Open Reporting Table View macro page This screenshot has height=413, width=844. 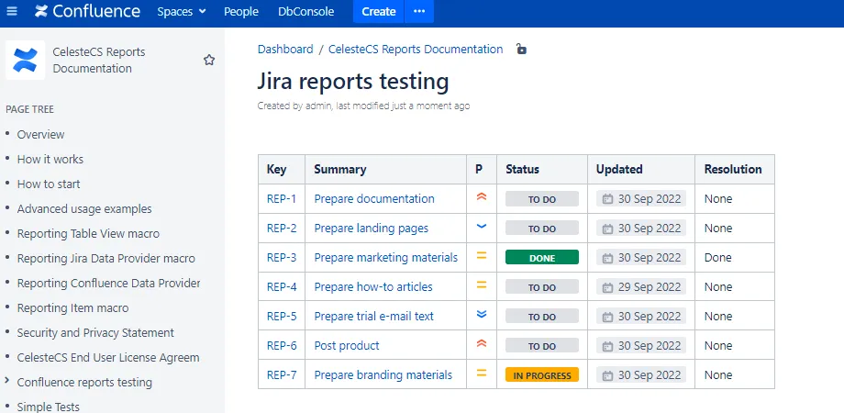click(88, 234)
